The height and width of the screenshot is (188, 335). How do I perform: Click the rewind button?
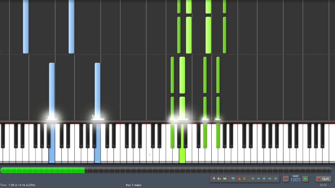pos(258,179)
